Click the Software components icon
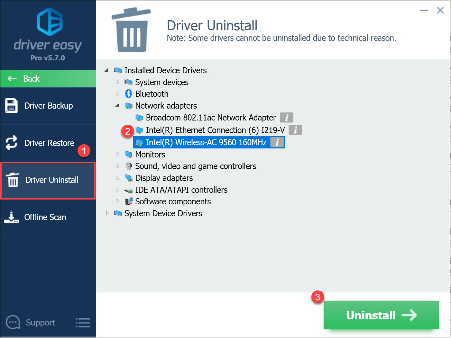The width and height of the screenshot is (451, 338). tap(129, 201)
